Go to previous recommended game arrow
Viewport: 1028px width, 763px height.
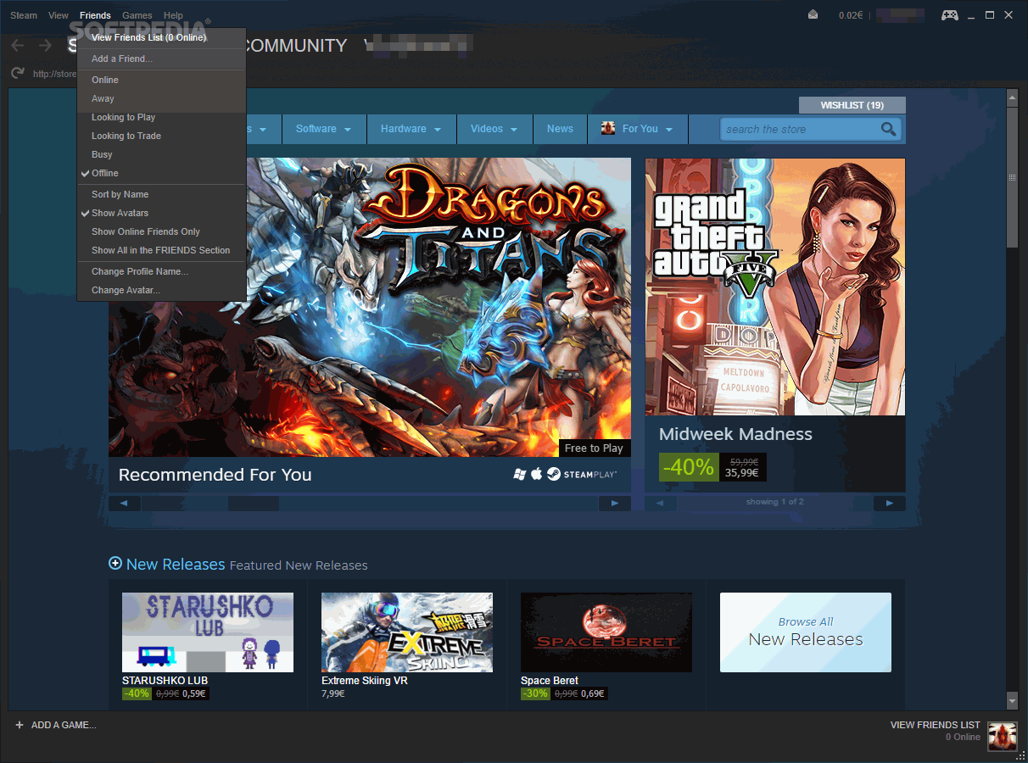pyautogui.click(x=125, y=504)
